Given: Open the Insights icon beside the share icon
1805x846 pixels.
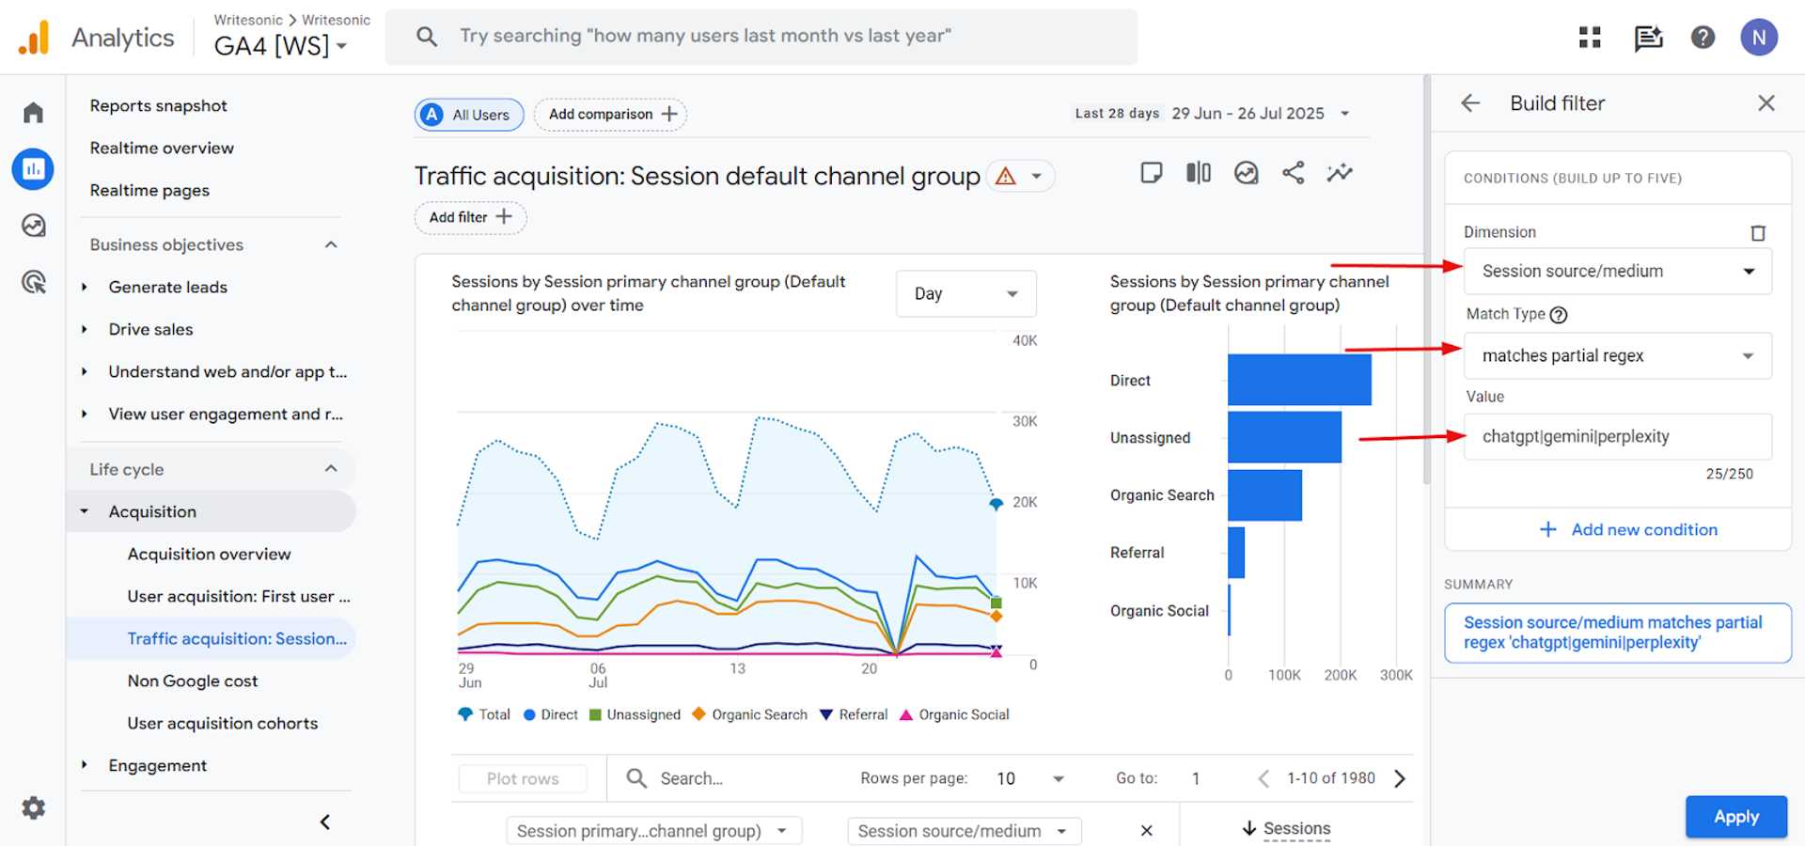Looking at the screenshot, I should click(1247, 173).
